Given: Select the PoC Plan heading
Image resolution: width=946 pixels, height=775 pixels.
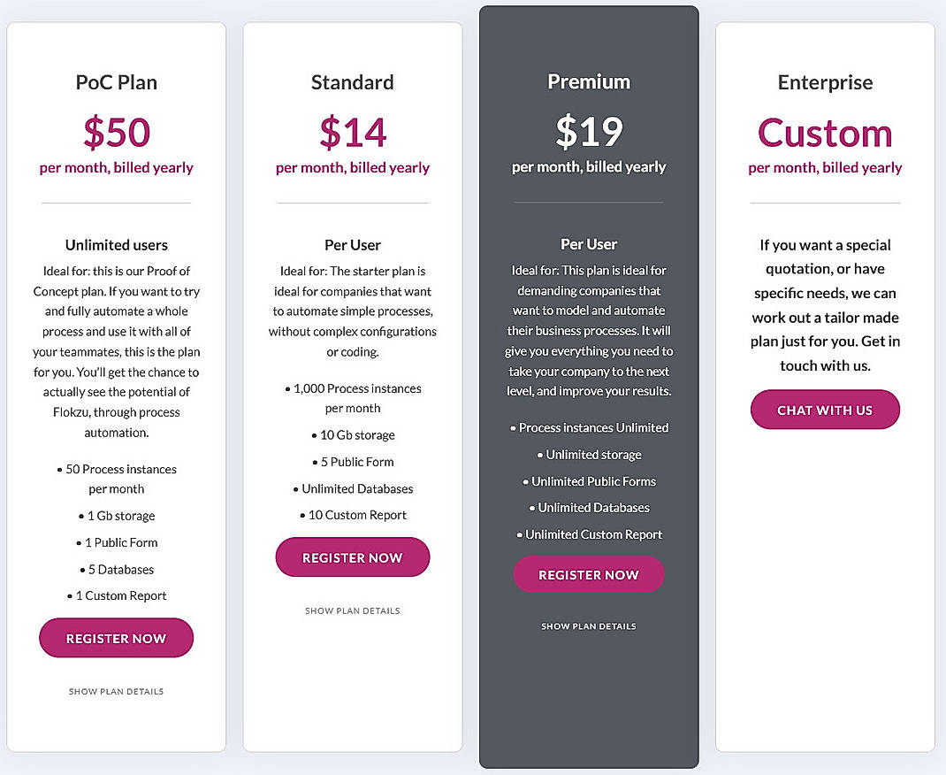Looking at the screenshot, I should point(116,81).
